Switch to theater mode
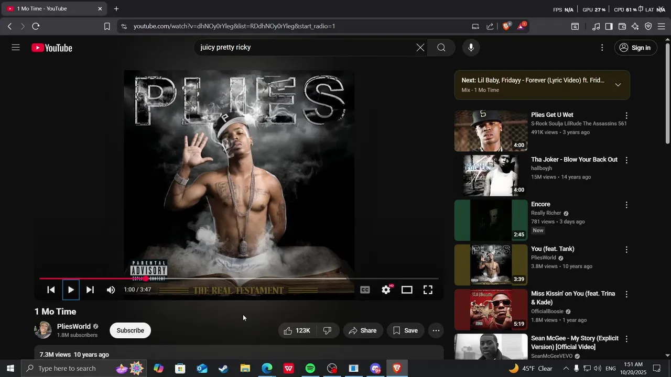Image resolution: width=671 pixels, height=377 pixels. (407, 290)
